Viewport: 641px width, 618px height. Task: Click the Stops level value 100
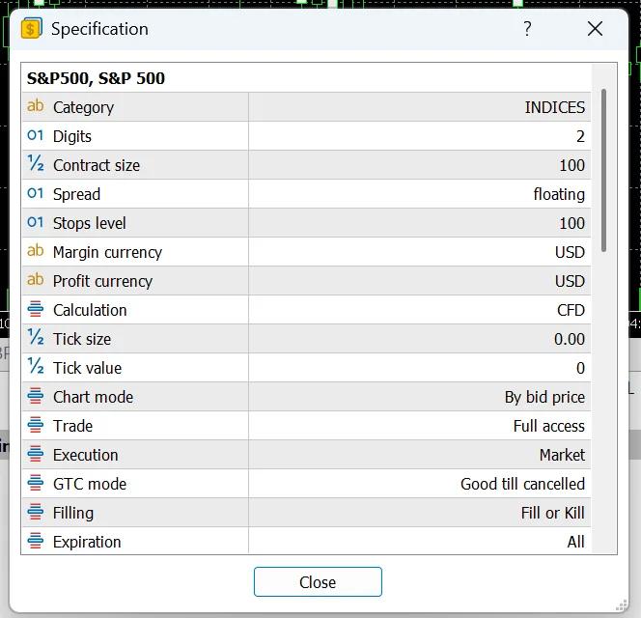tap(571, 223)
